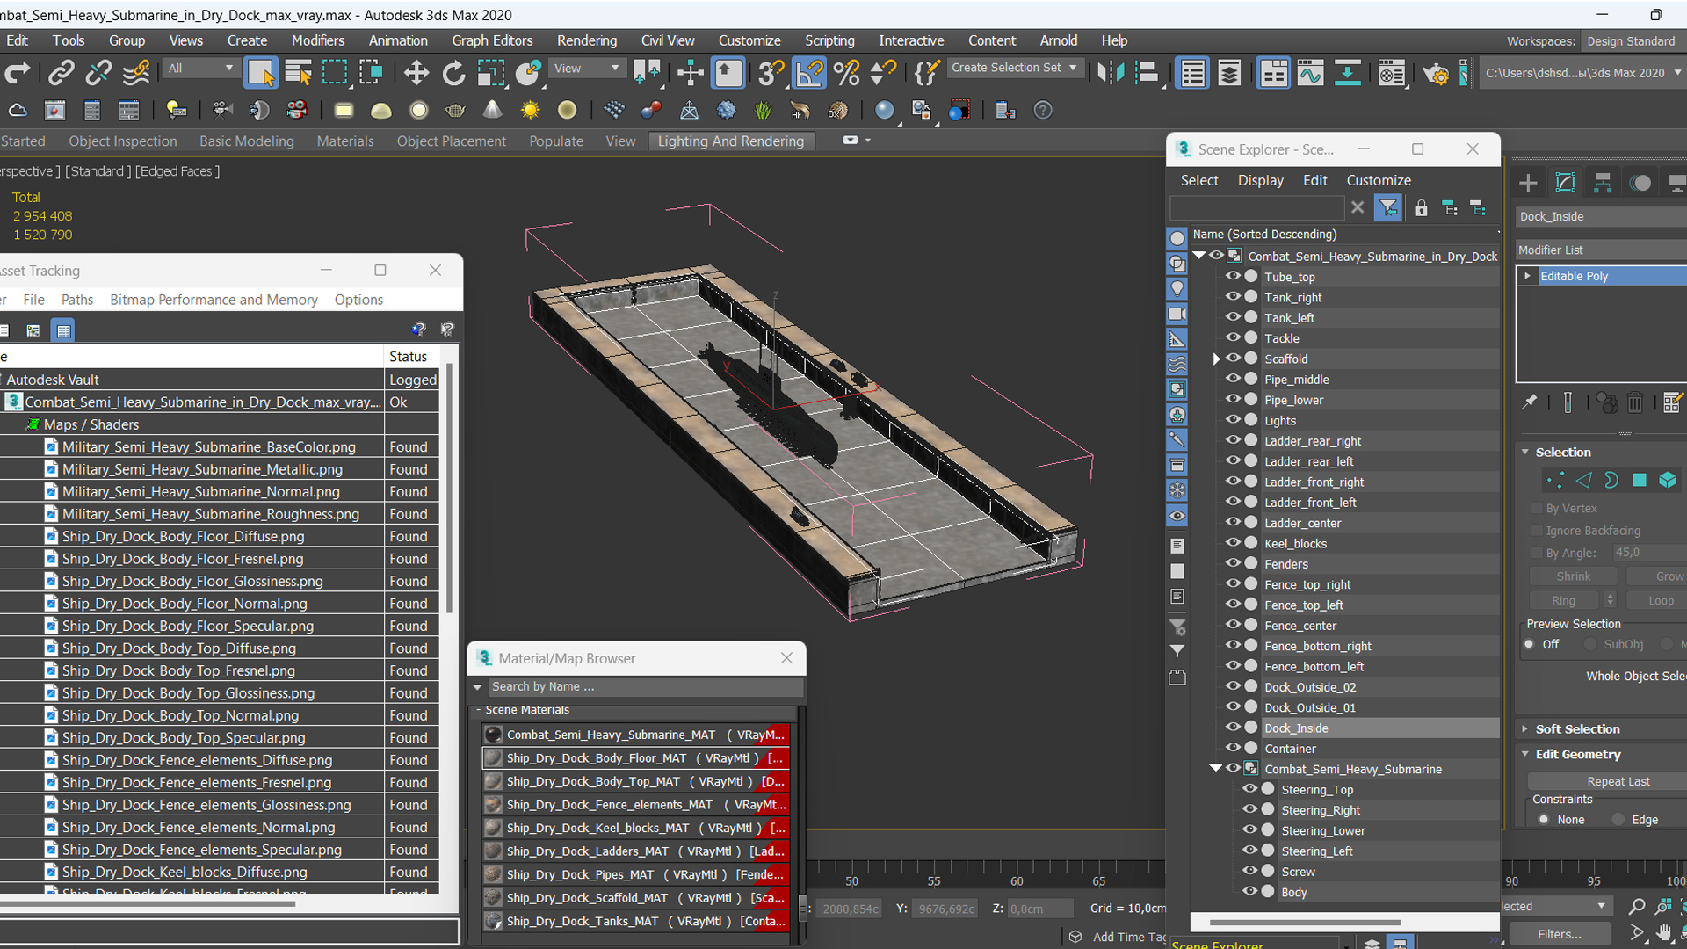Select the Editable Poly modifier stack entry
The height and width of the screenshot is (949, 1687).
pyautogui.click(x=1601, y=276)
